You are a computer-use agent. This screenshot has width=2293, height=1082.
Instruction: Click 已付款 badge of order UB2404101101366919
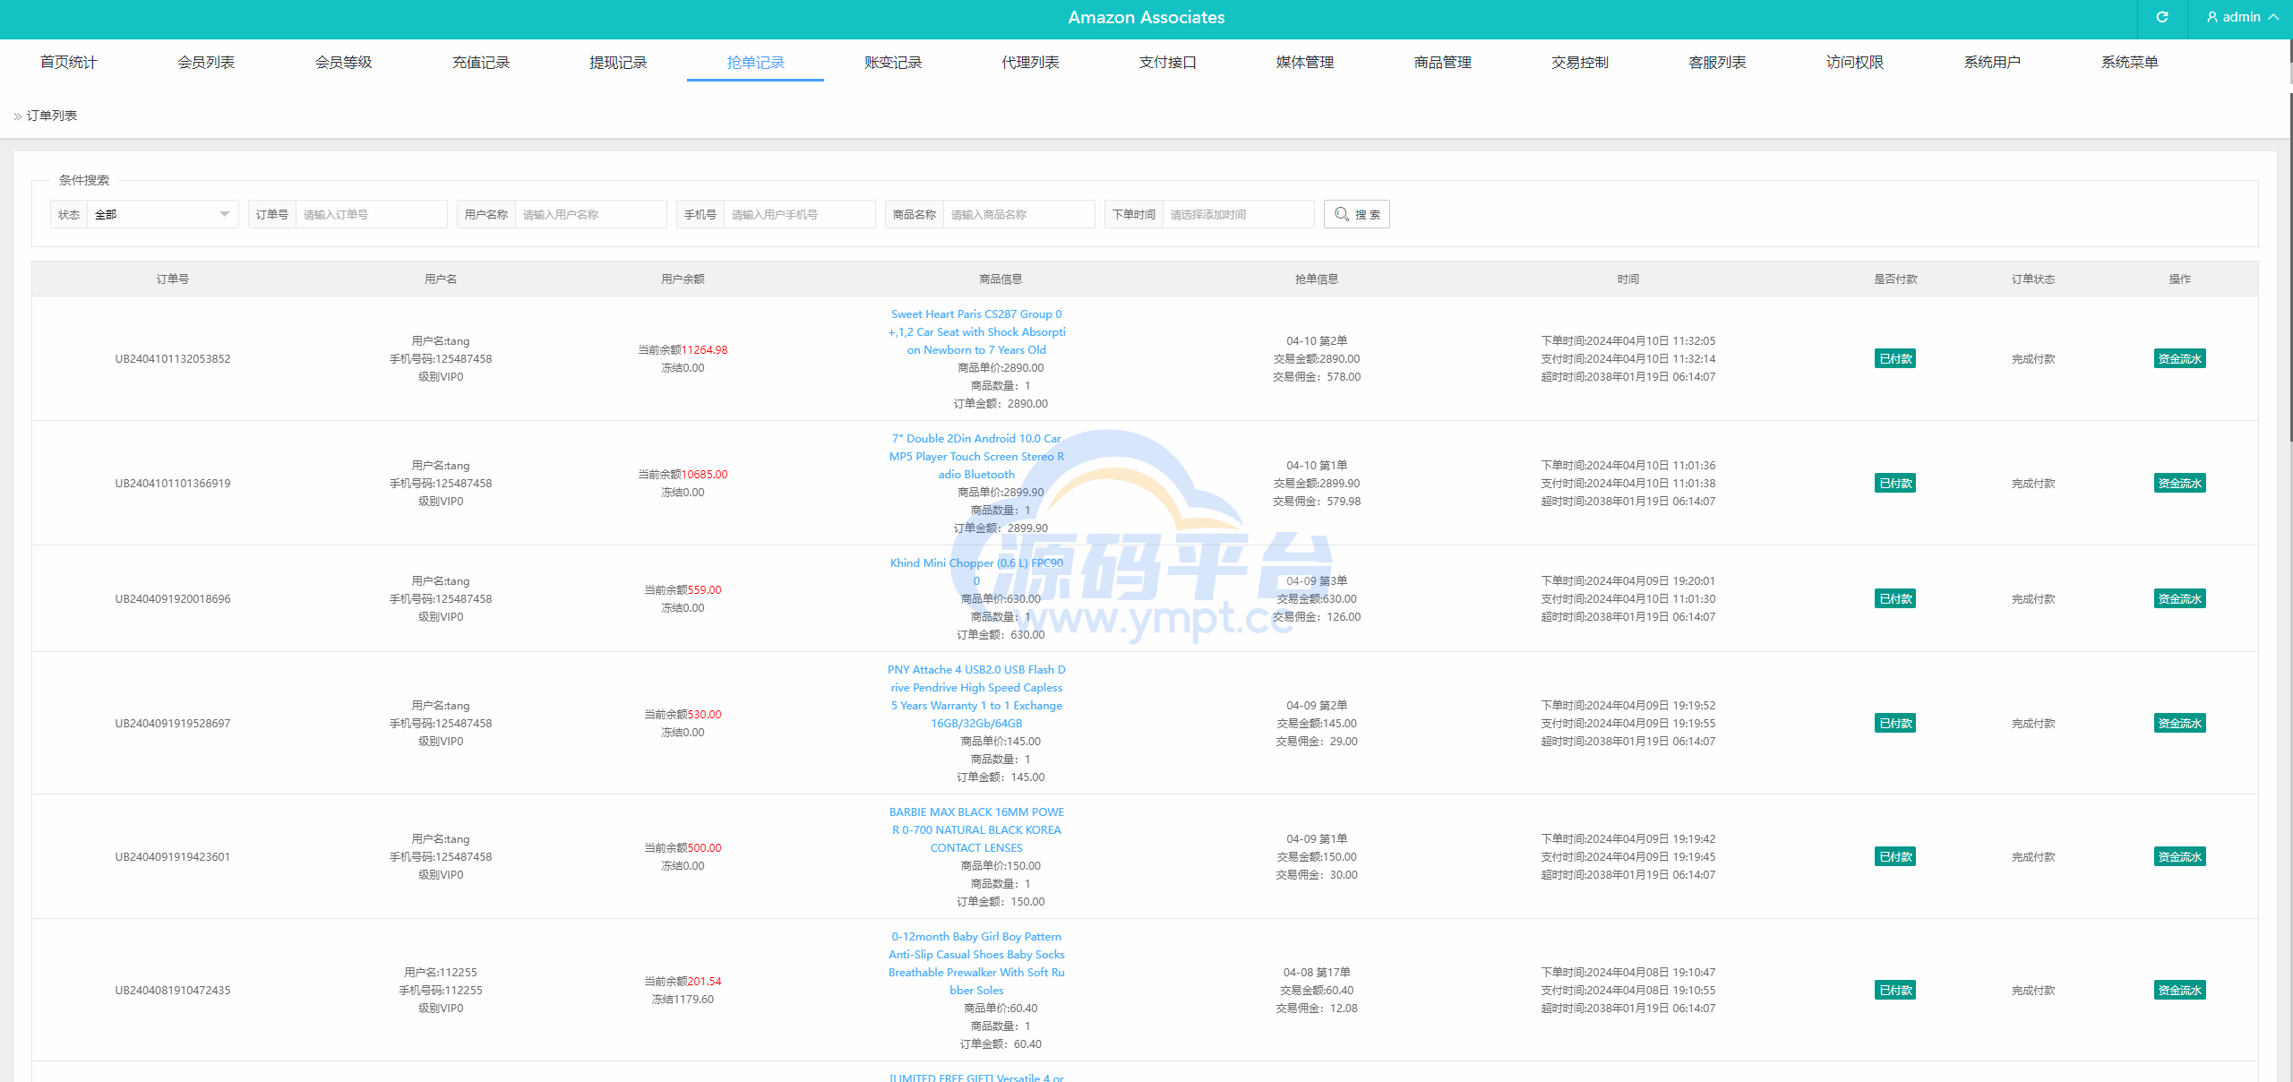point(1895,483)
